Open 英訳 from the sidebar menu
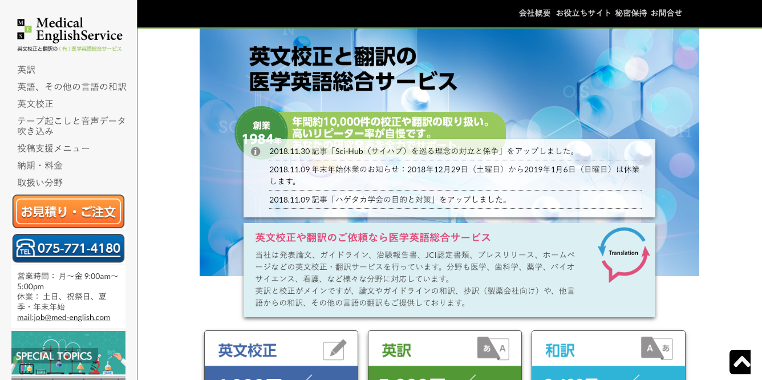 (26, 70)
